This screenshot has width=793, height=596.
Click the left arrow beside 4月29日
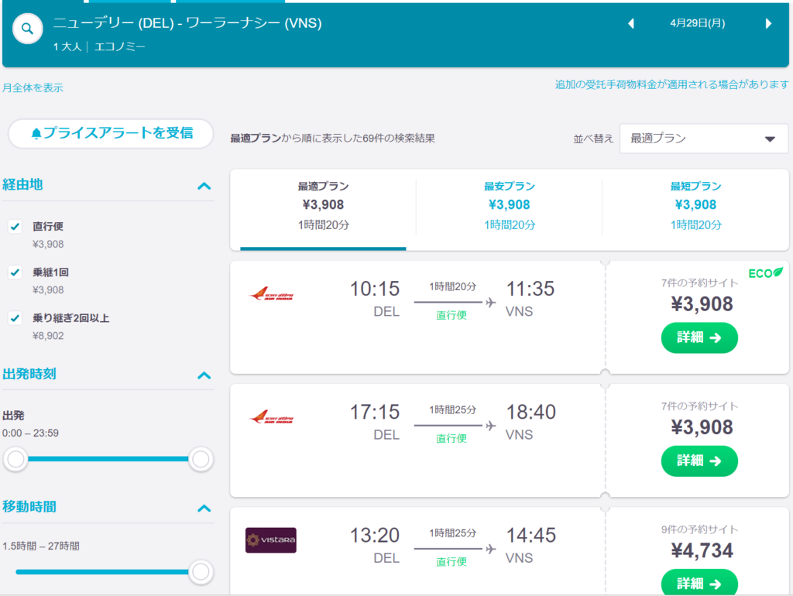(x=630, y=24)
